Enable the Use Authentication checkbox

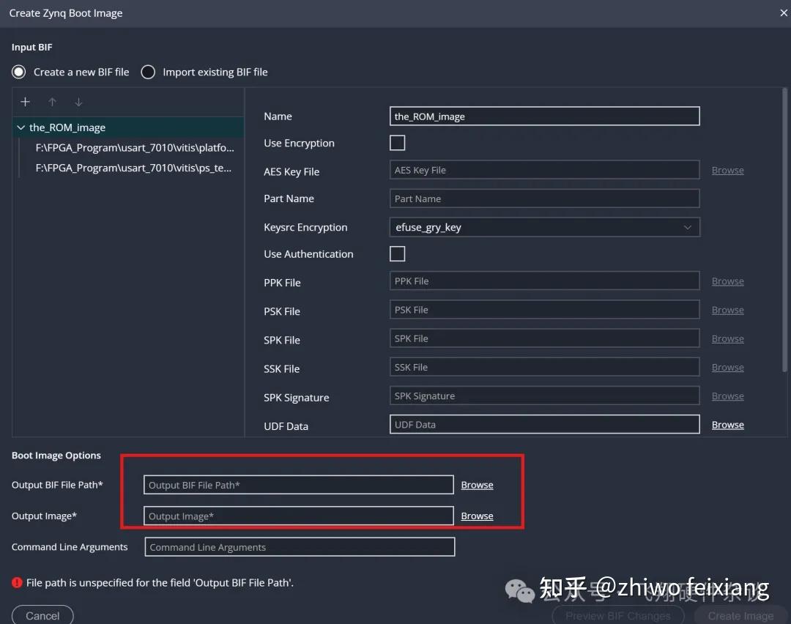[397, 253]
